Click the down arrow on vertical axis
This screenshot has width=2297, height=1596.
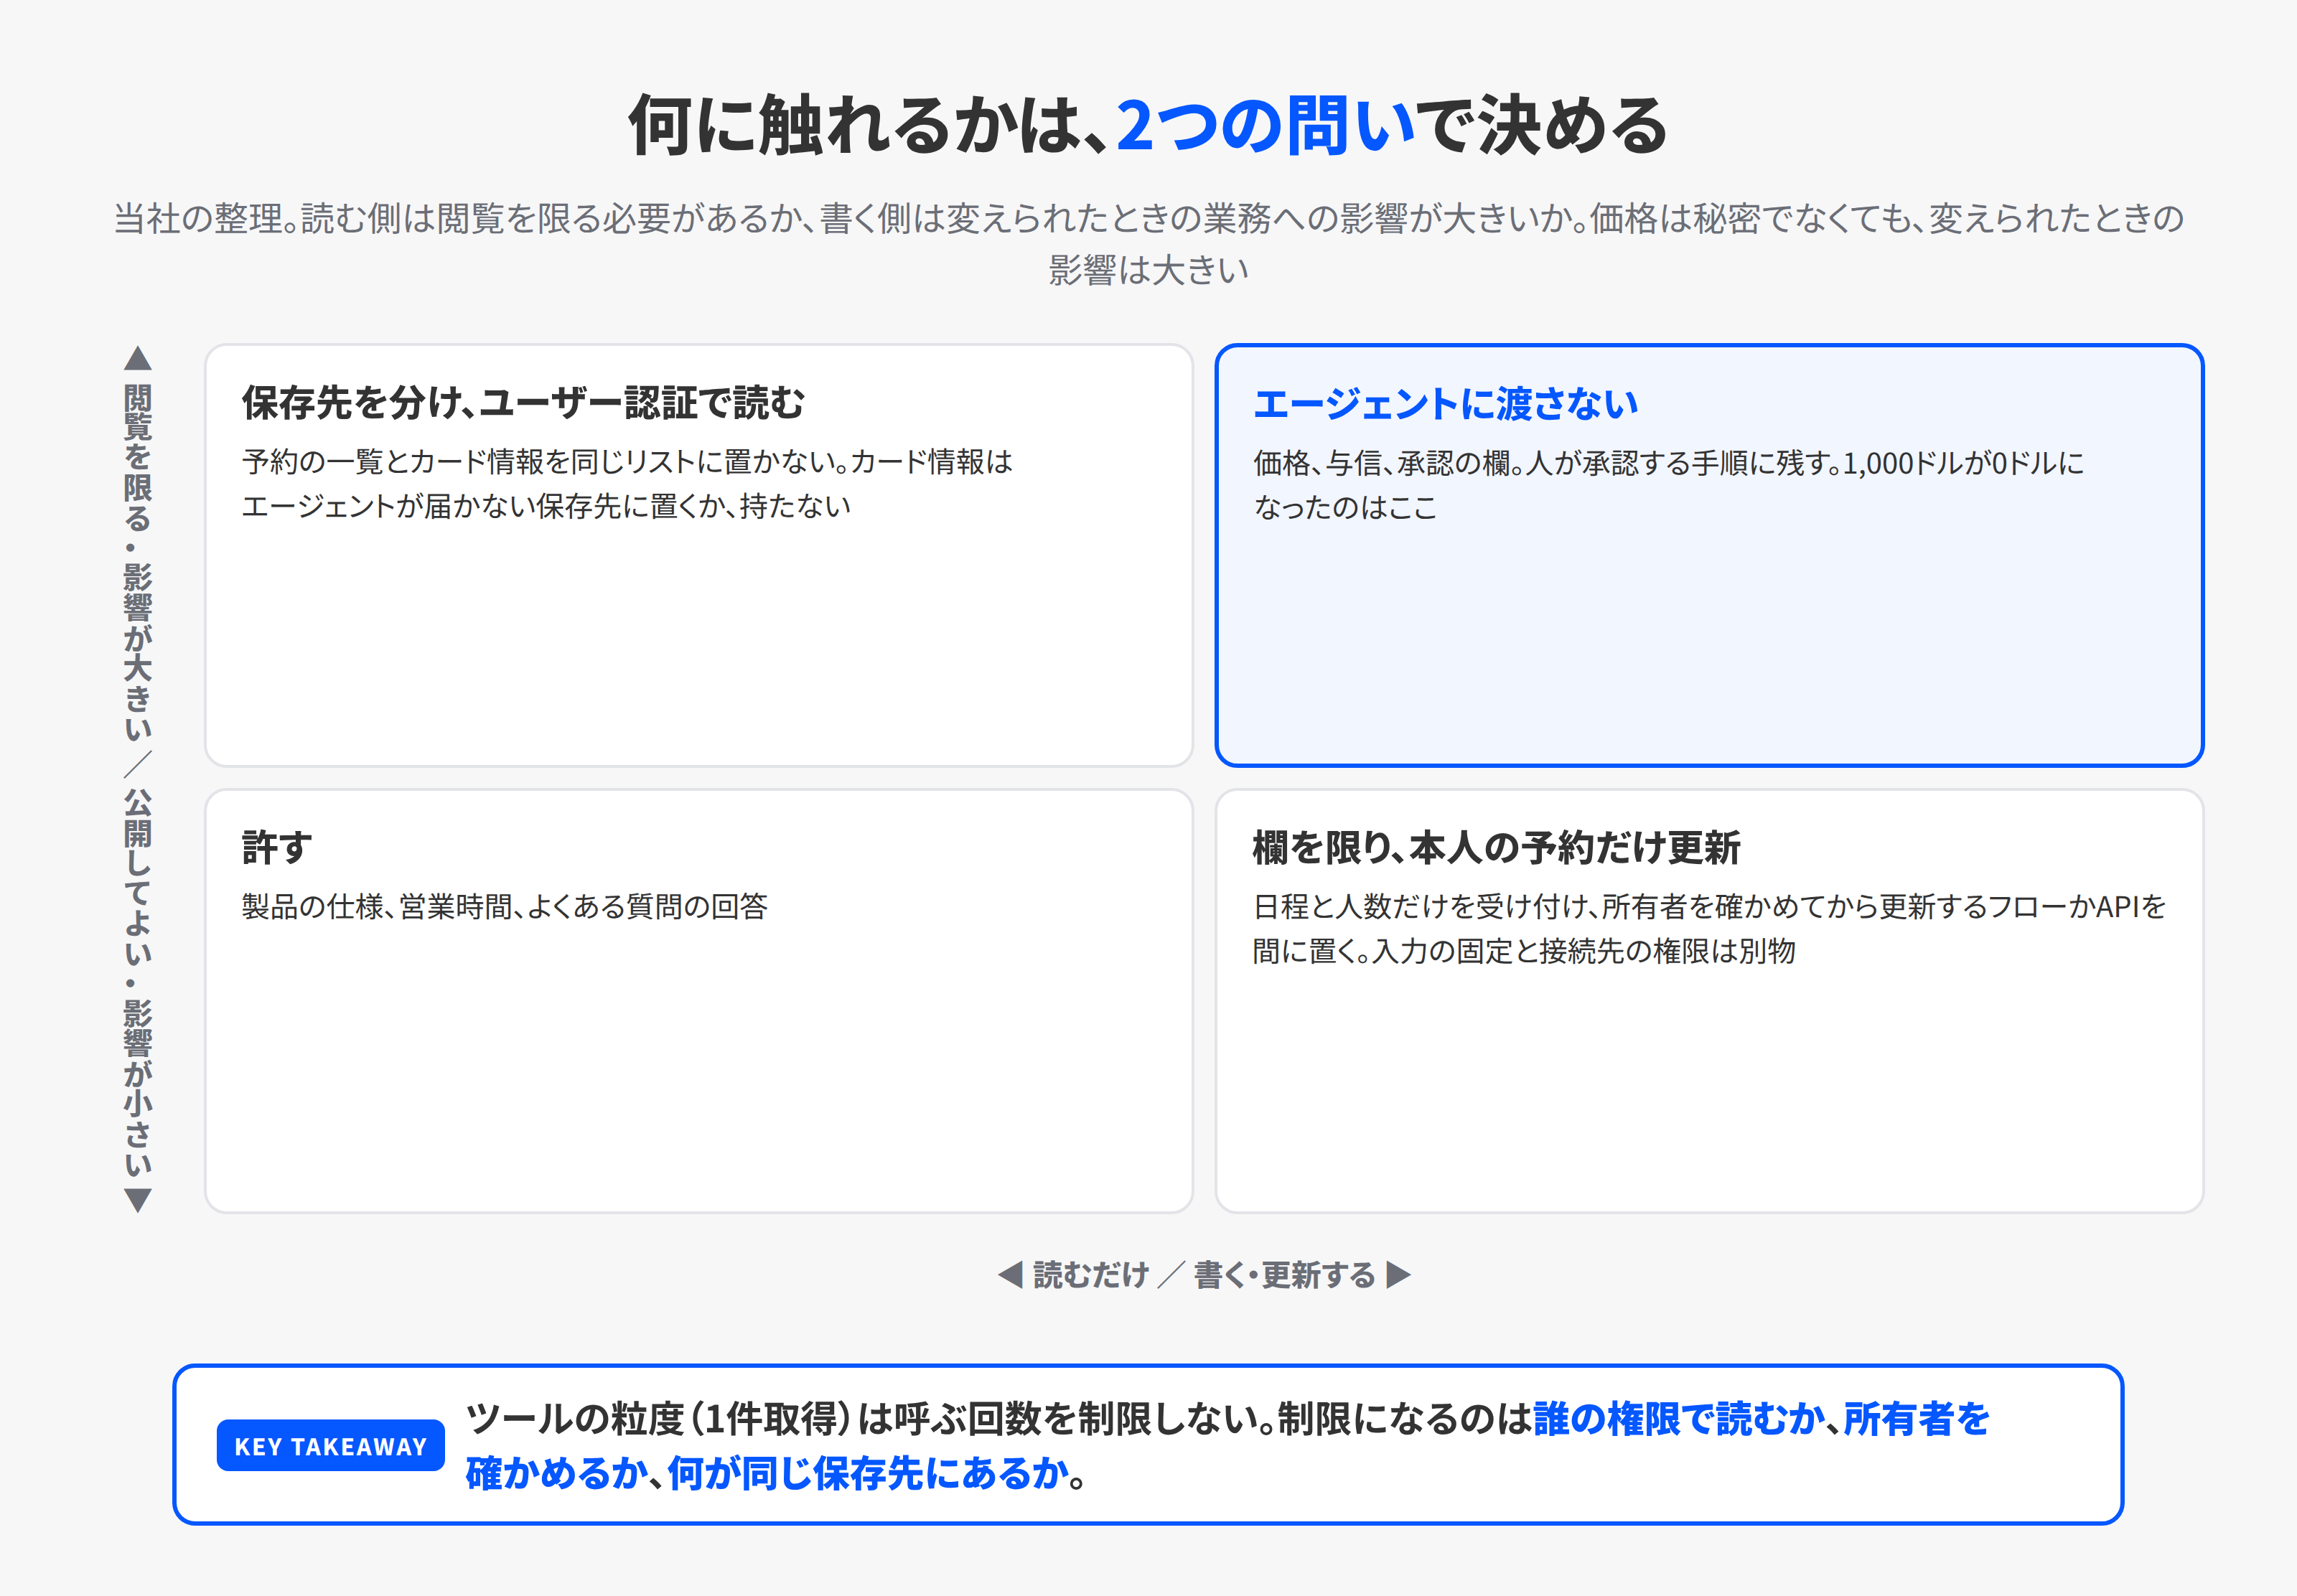[x=138, y=1200]
